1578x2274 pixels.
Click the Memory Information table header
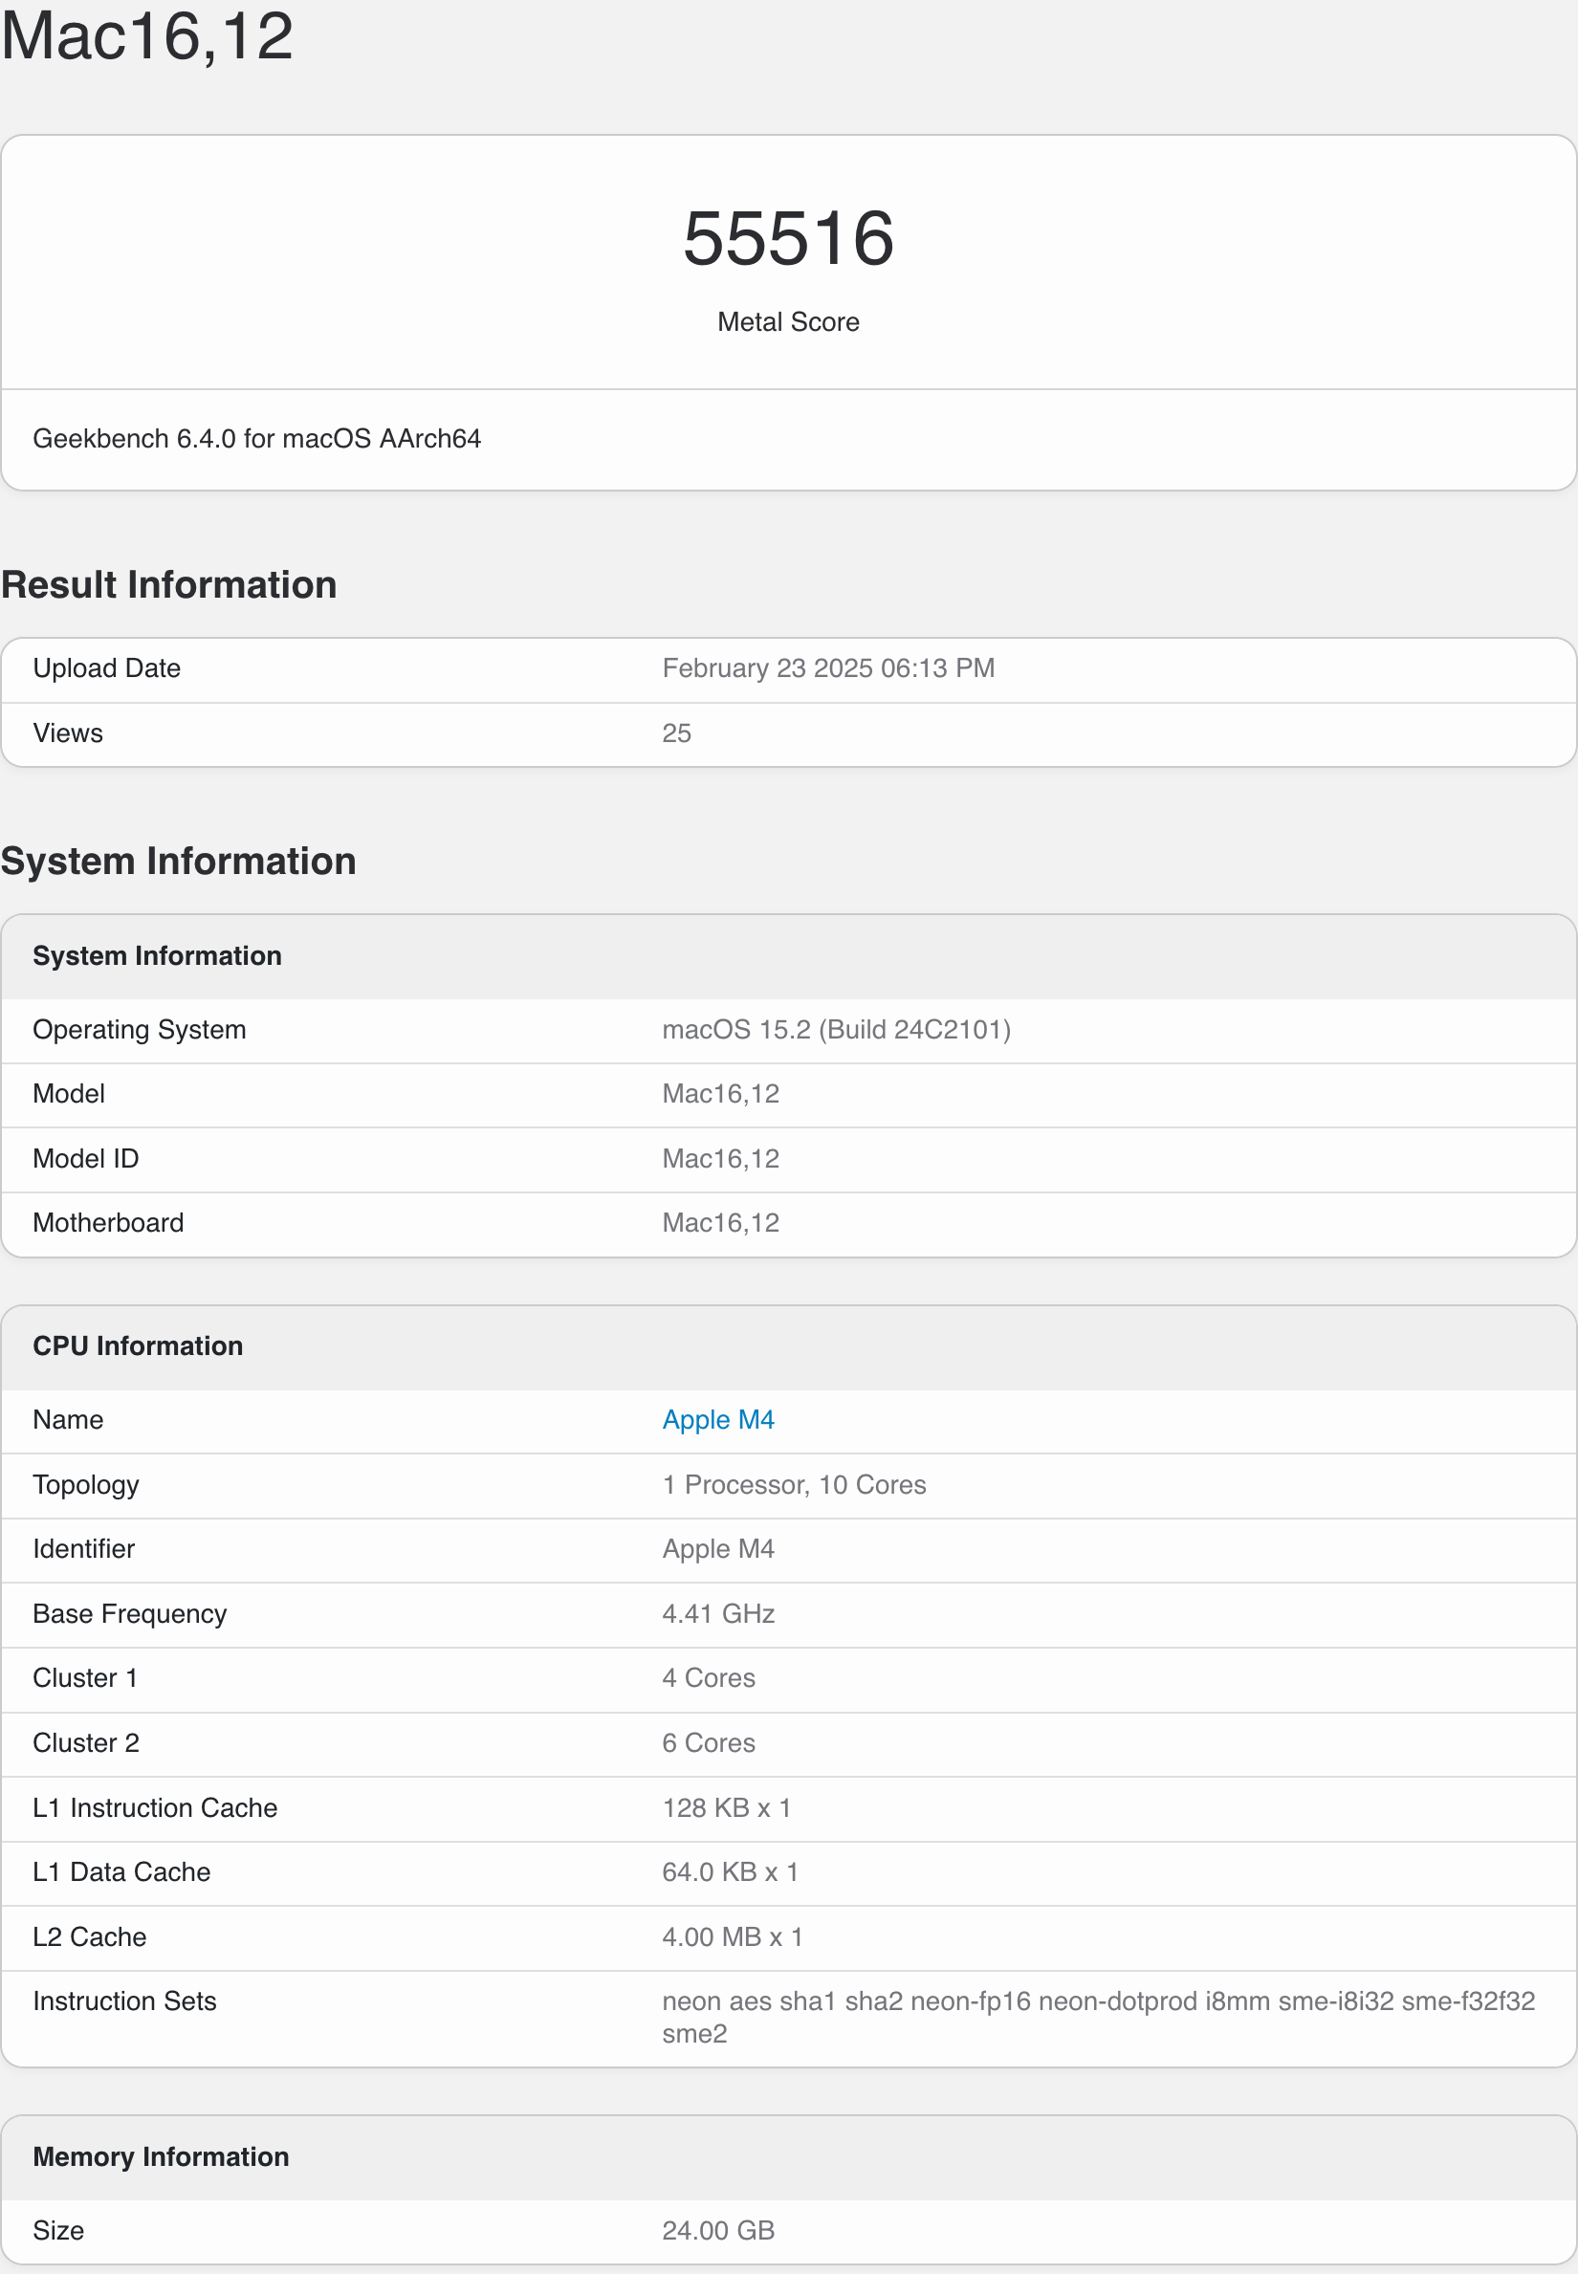coord(162,2156)
